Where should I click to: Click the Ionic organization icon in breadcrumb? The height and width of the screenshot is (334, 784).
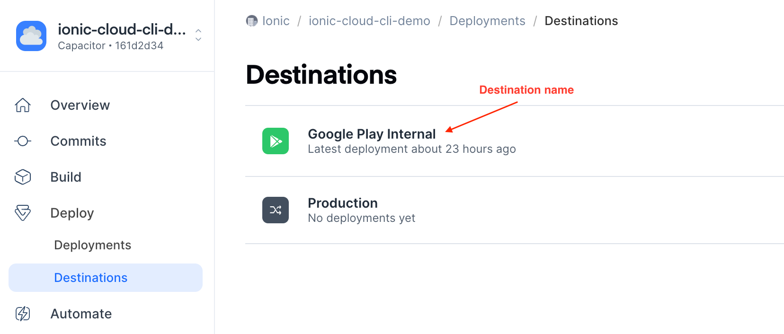pos(252,21)
